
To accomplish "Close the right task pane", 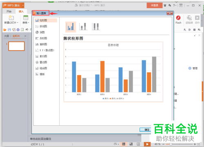I will (199, 36).
